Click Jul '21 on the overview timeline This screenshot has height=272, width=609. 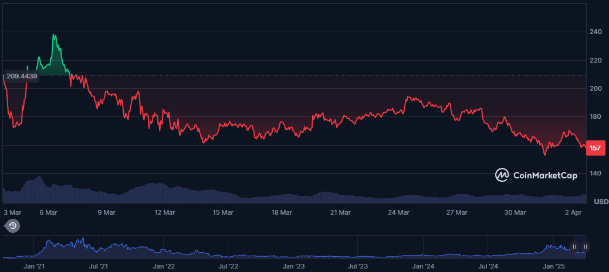(x=99, y=266)
